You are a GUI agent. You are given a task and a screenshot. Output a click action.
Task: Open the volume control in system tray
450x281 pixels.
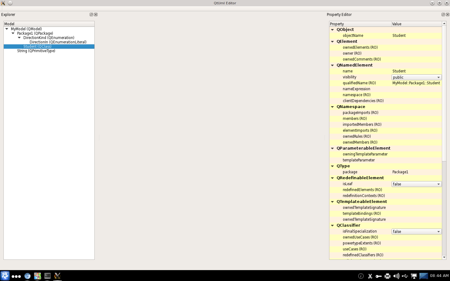pyautogui.click(x=396, y=276)
